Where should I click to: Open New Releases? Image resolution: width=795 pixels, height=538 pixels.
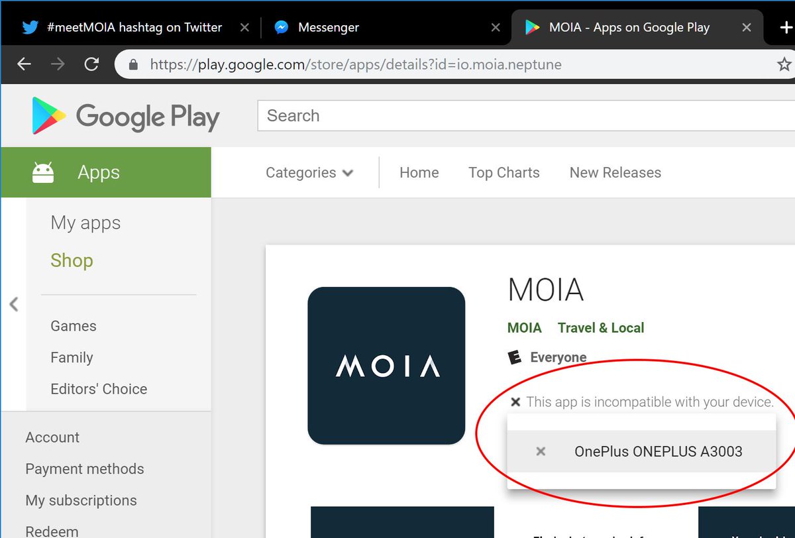pos(615,173)
